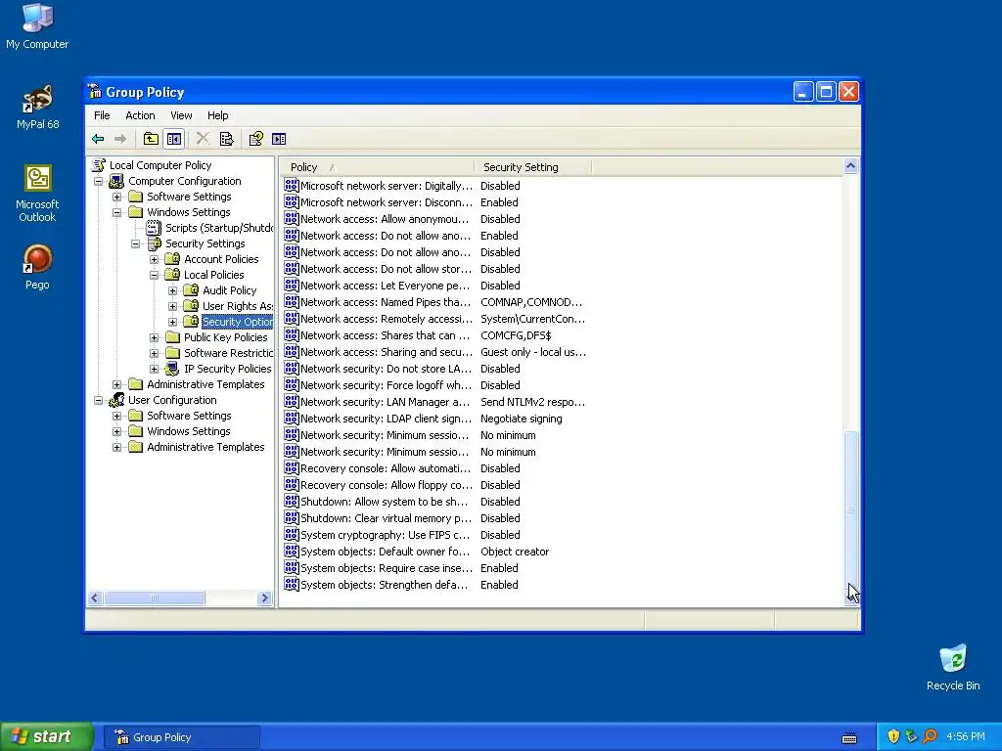Click the 'COMCFG,DFS$' setting value
The height and width of the screenshot is (751, 1002).
(x=516, y=335)
